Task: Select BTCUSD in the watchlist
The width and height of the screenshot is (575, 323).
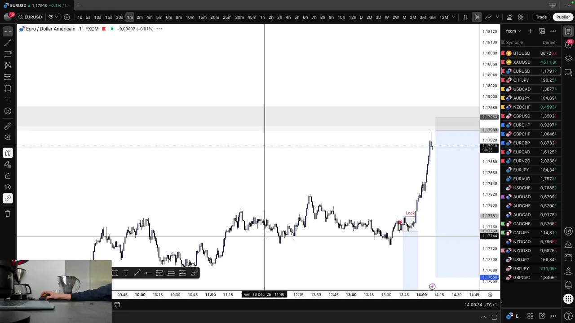Action: coord(531,53)
